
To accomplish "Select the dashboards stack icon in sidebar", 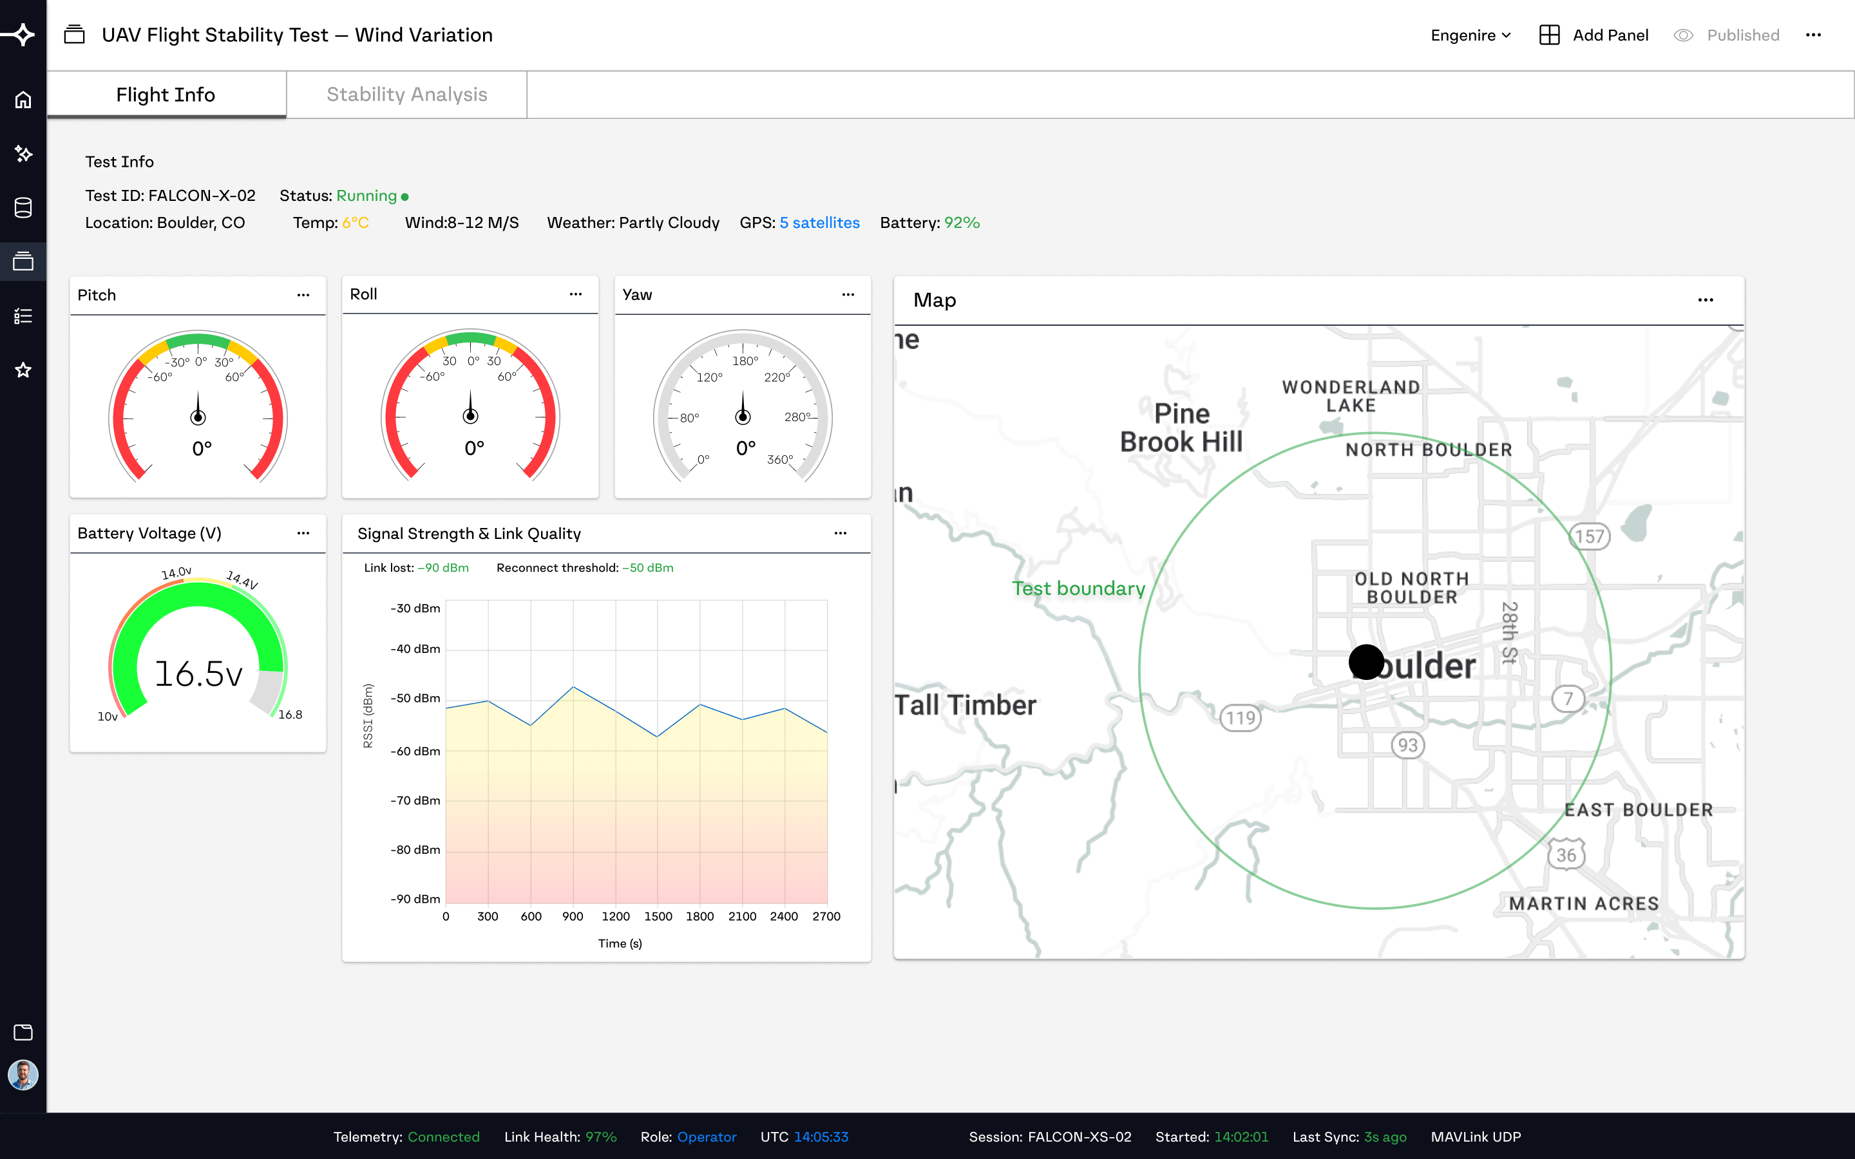I will pyautogui.click(x=23, y=261).
